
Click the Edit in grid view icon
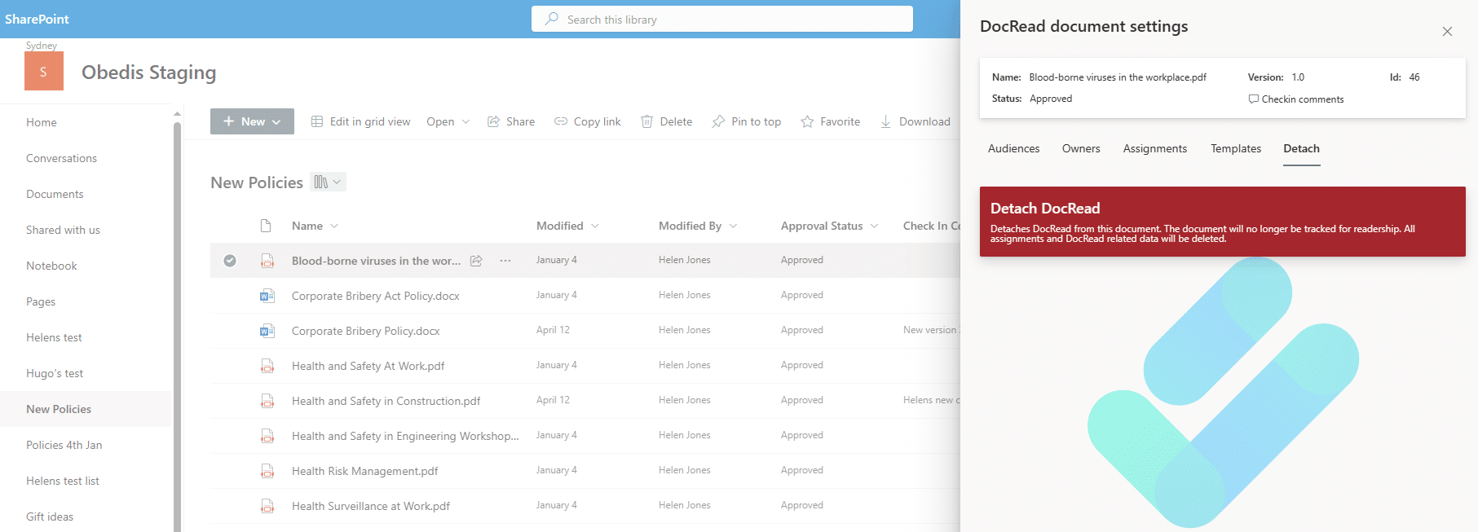click(x=317, y=121)
